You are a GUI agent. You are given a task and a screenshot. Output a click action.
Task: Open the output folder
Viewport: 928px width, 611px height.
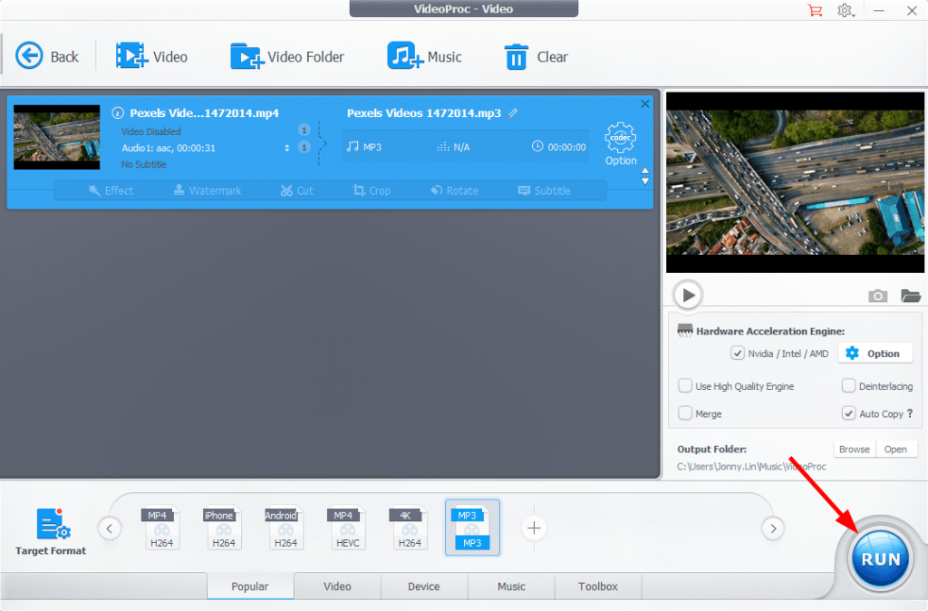coord(895,450)
